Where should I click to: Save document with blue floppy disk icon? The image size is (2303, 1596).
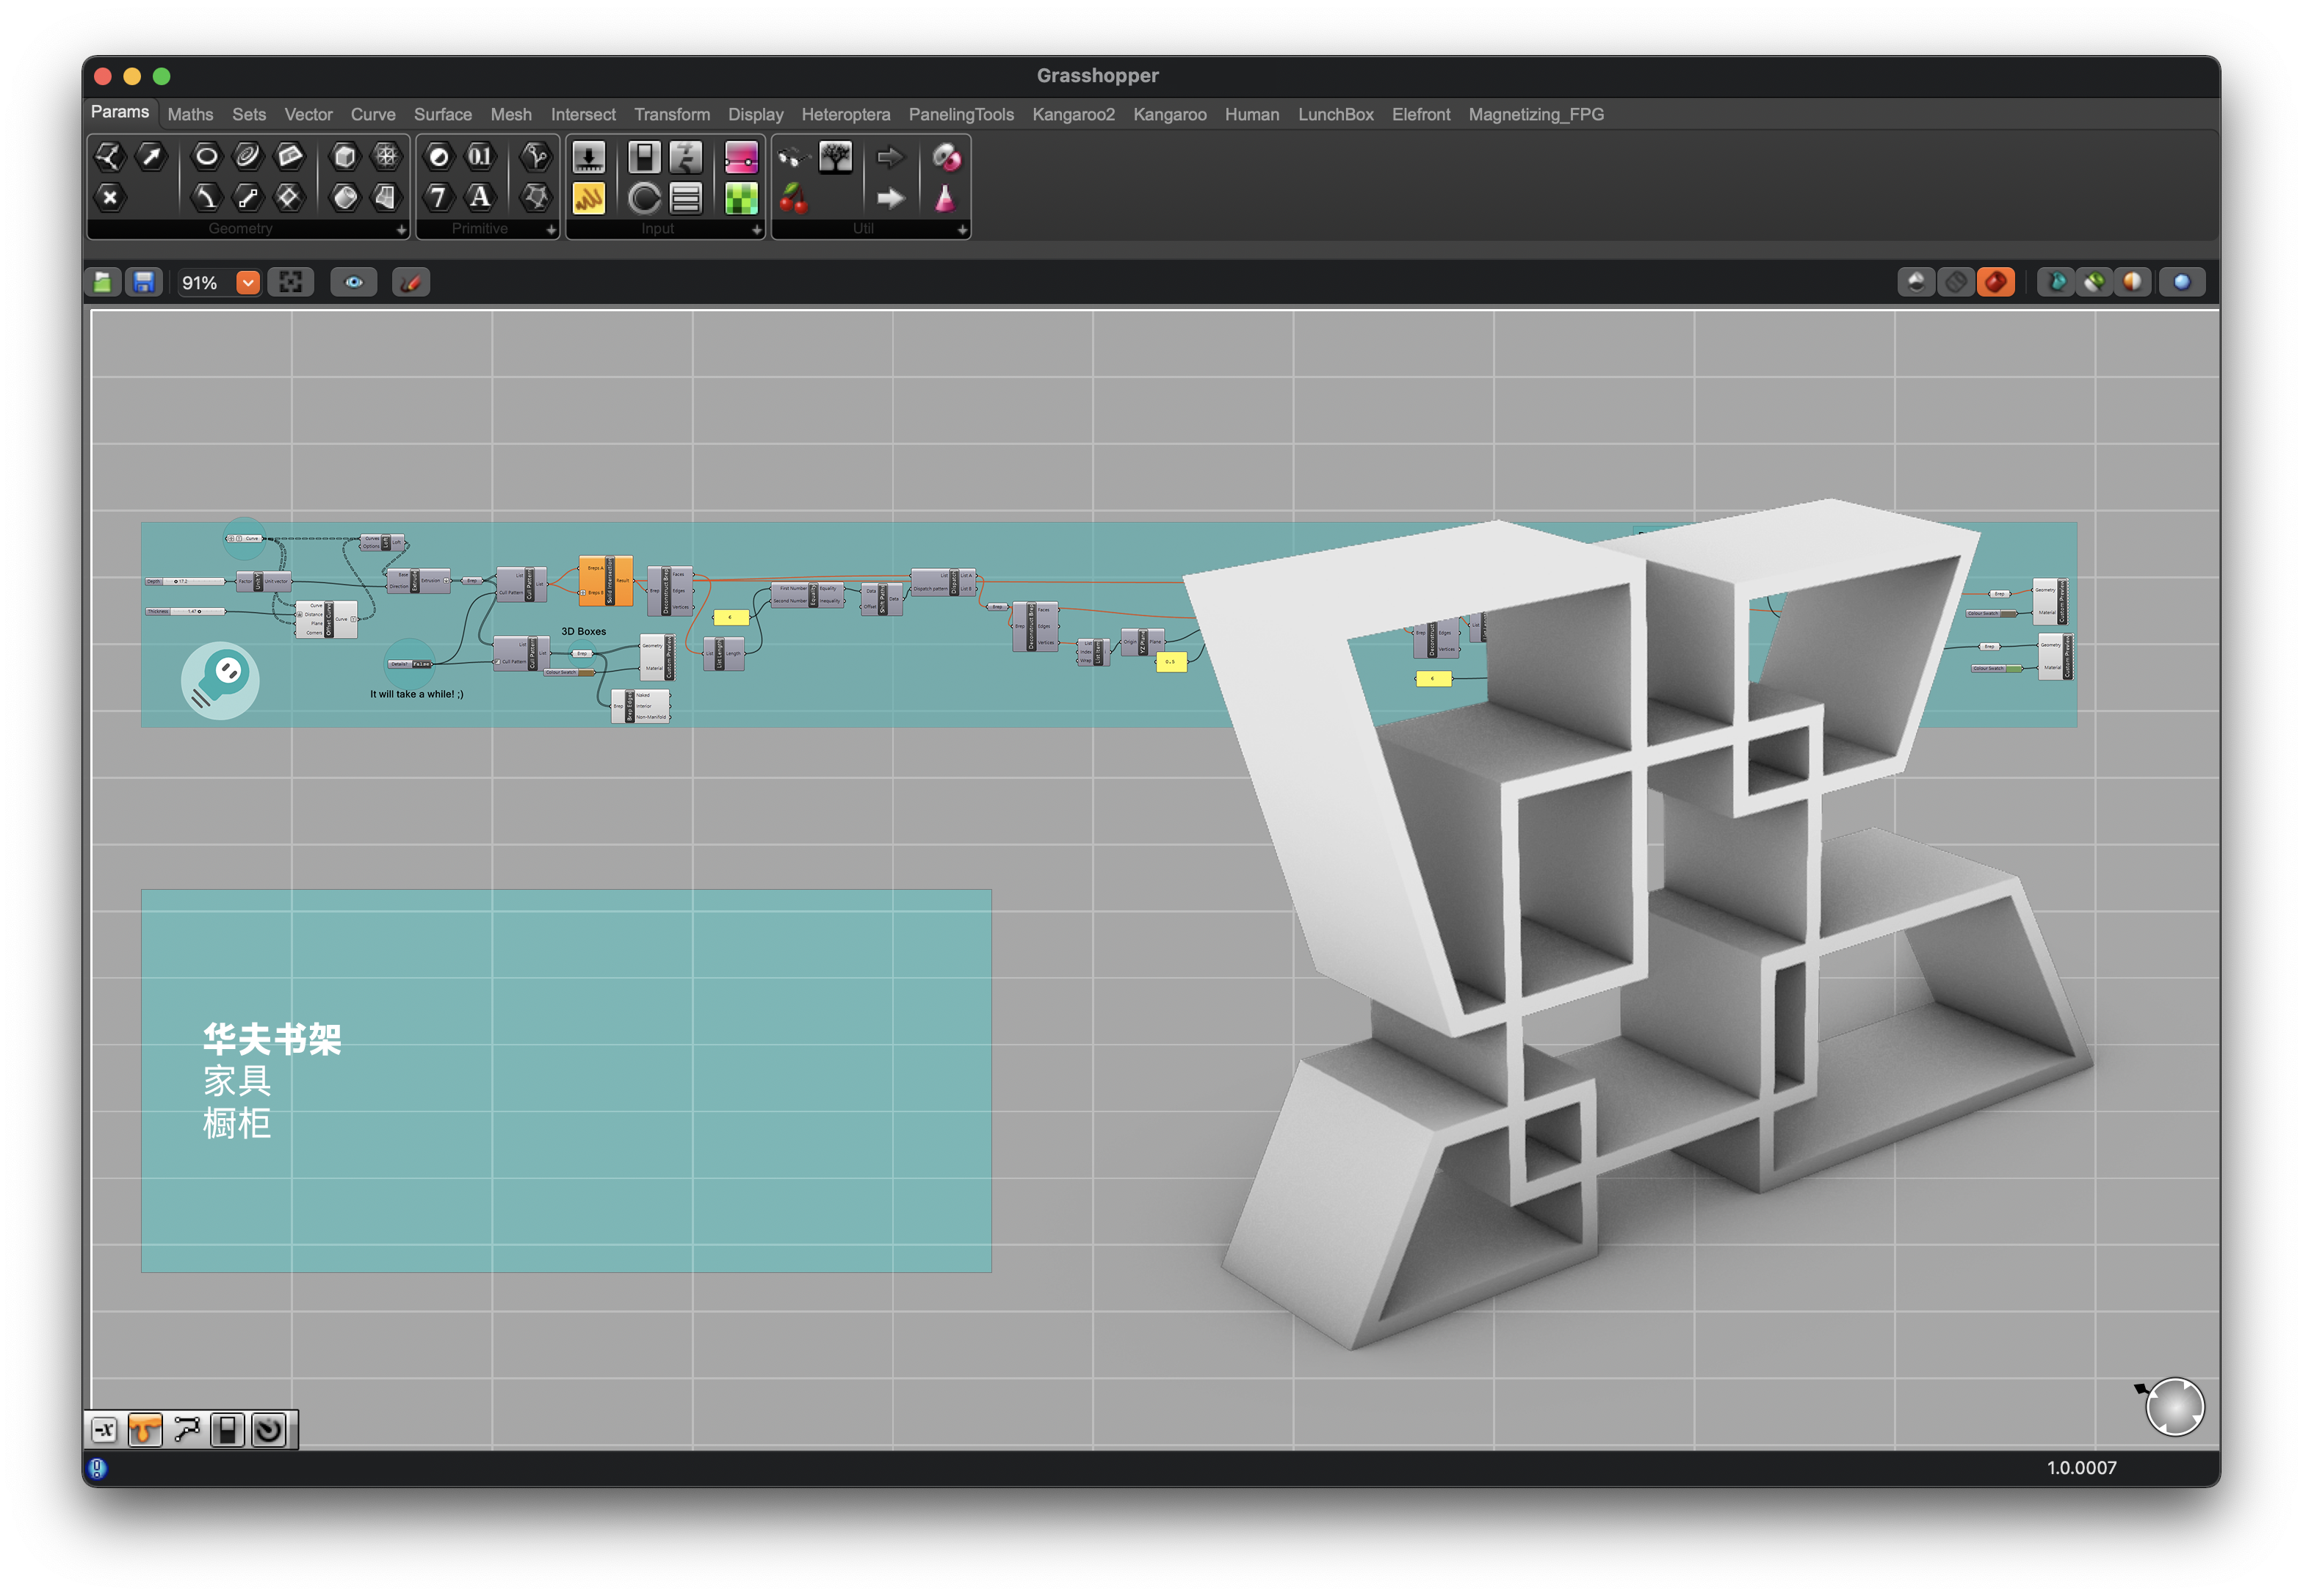[144, 283]
